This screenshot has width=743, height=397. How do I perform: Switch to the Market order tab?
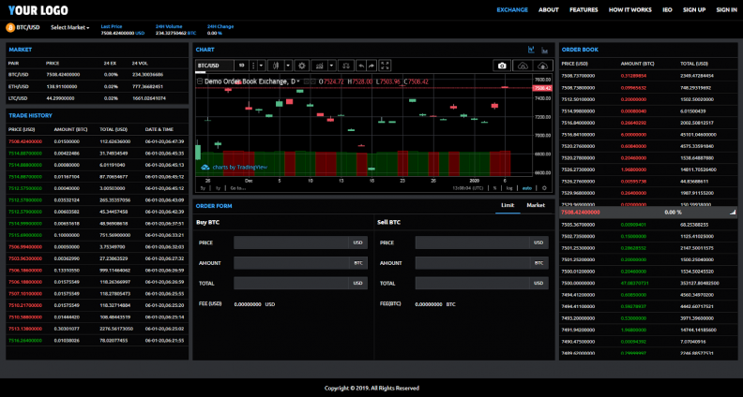pos(535,204)
